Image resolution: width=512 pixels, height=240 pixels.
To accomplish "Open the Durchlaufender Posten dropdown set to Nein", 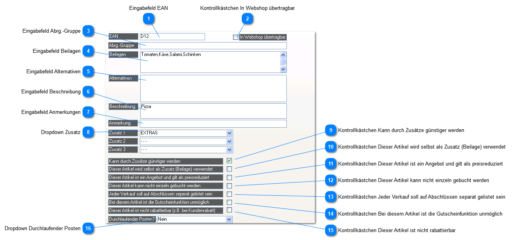I will (229, 219).
